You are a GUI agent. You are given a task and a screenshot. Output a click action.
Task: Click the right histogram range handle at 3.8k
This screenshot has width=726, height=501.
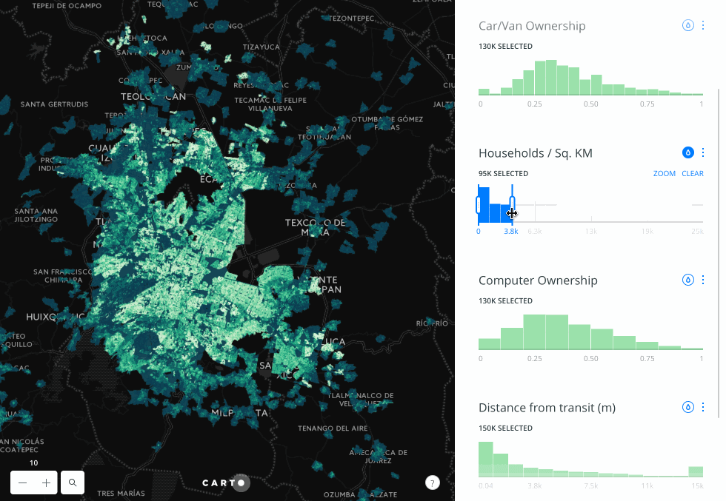click(513, 204)
